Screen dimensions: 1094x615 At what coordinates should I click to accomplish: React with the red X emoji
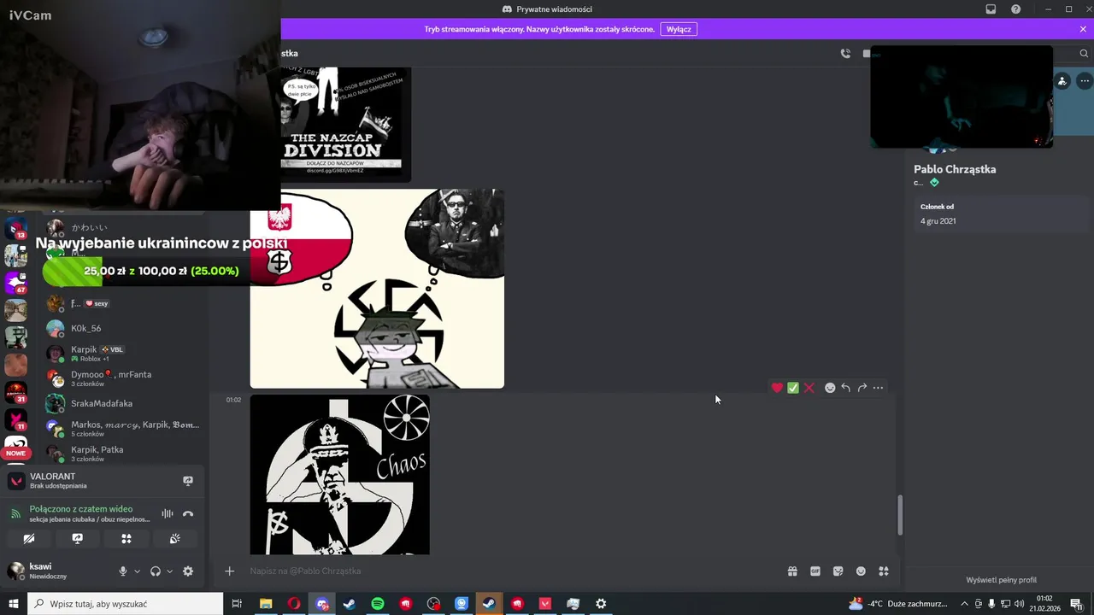click(809, 388)
